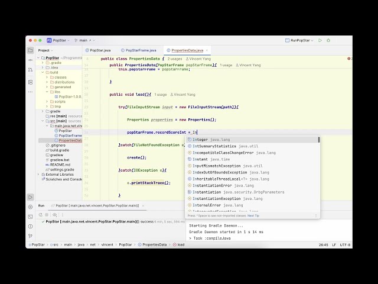Click the error indicator in editor corner

[x=349, y=59]
